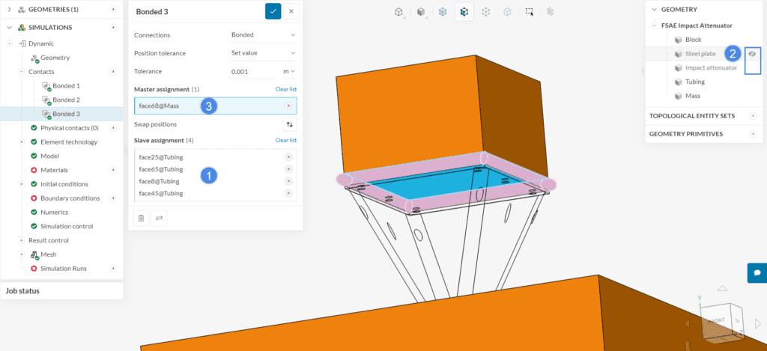Viewport: 767px width, 351px height.
Task: Open the Connections dropdown
Action: 263,34
